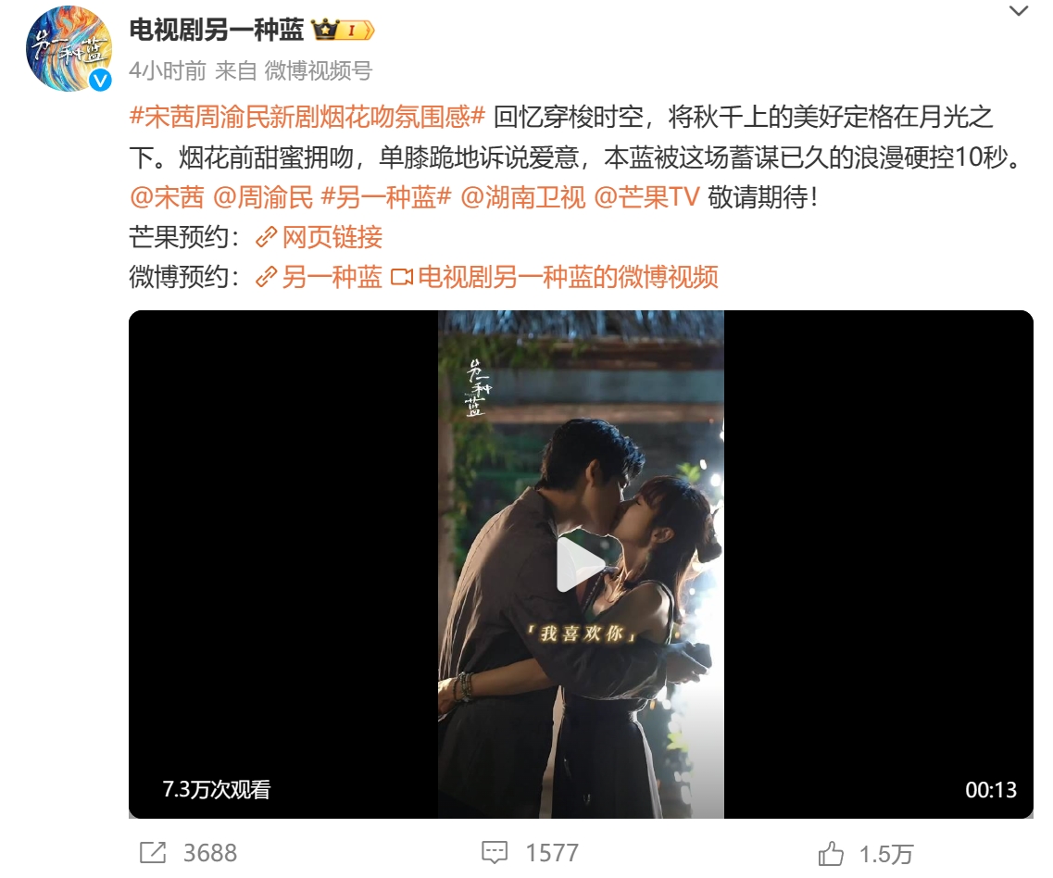
Task: Click the video thumbnail of the kissing scene
Action: (581, 564)
